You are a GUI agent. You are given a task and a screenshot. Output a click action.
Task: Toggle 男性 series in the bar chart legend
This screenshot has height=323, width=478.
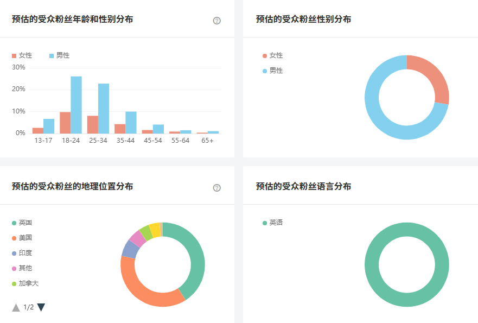(x=60, y=55)
